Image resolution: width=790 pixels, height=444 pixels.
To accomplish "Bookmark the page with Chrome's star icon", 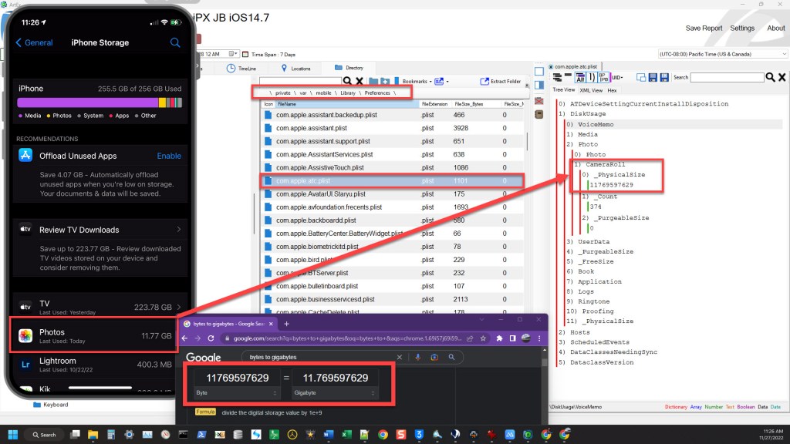I will (x=484, y=338).
